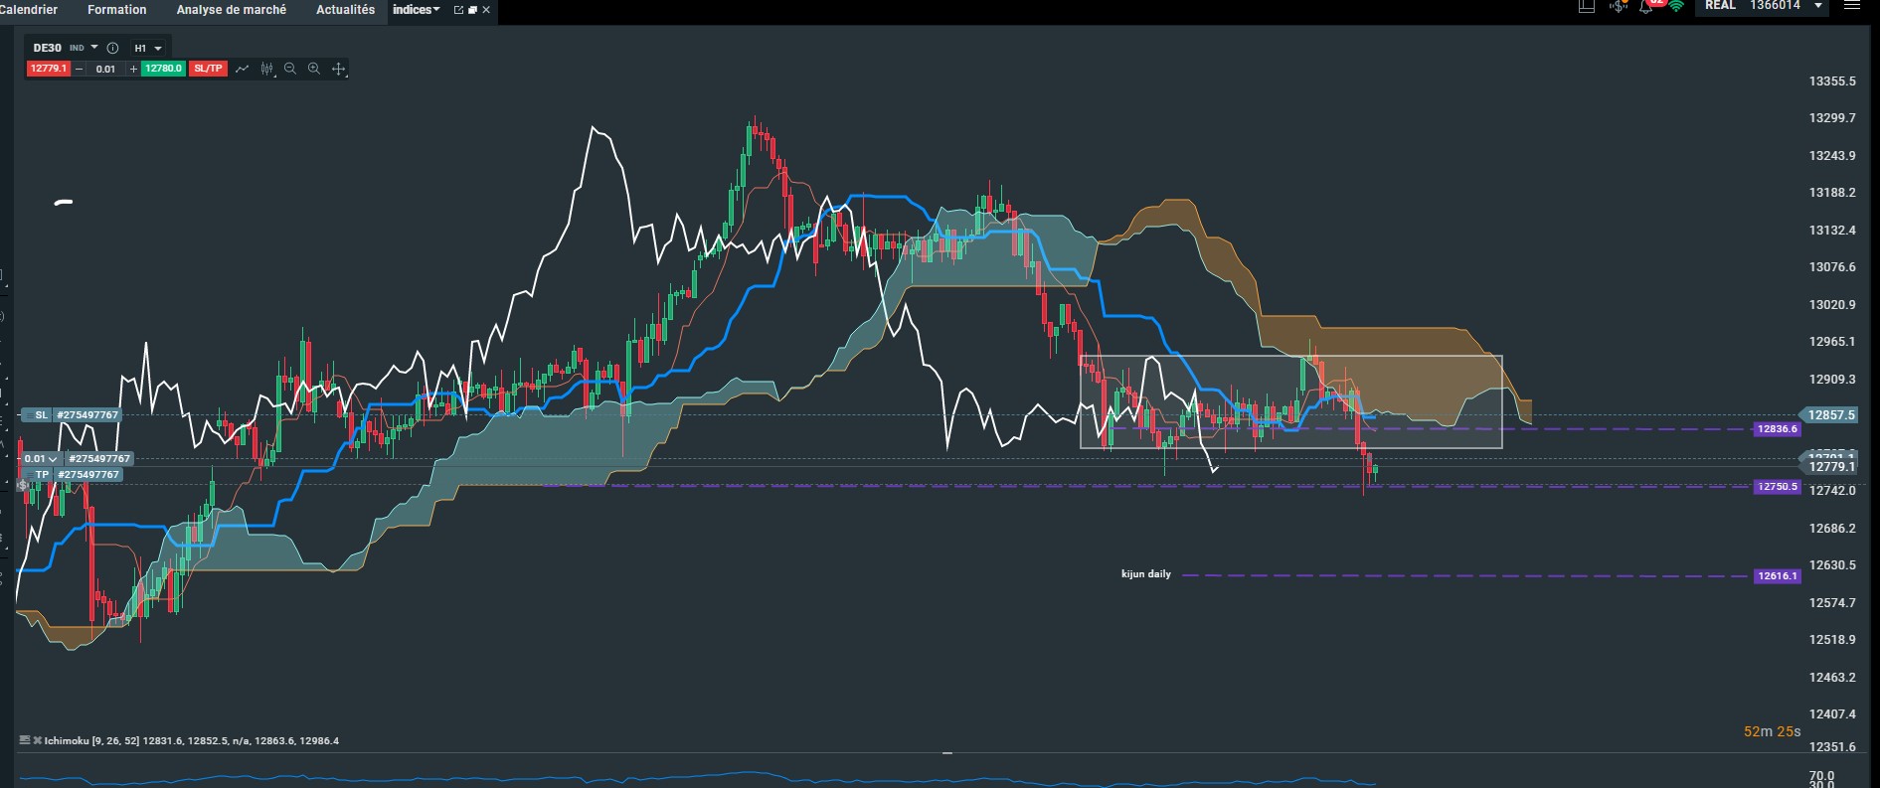Image resolution: width=1880 pixels, height=788 pixels.
Task: Increase volume with the plus stepper
Action: pos(133,69)
